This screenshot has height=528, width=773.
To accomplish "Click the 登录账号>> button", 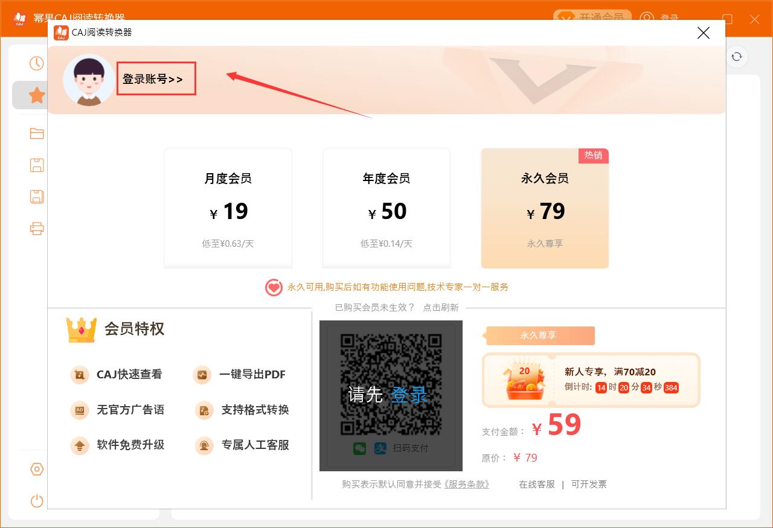I will [x=156, y=78].
